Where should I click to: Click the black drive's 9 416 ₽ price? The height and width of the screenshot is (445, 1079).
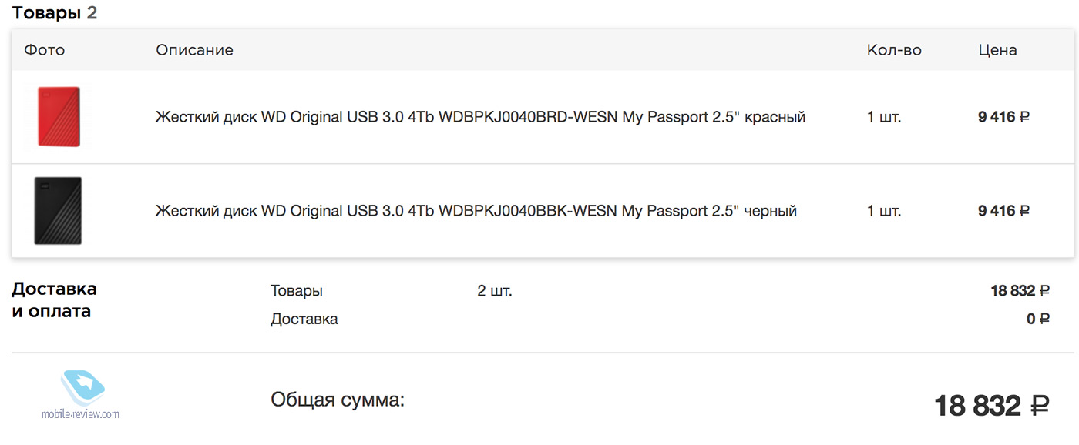pos(1003,210)
